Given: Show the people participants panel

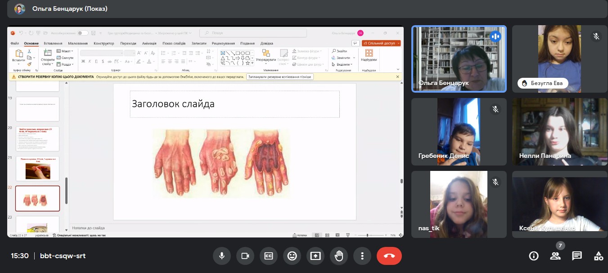Looking at the screenshot, I should 555,256.
